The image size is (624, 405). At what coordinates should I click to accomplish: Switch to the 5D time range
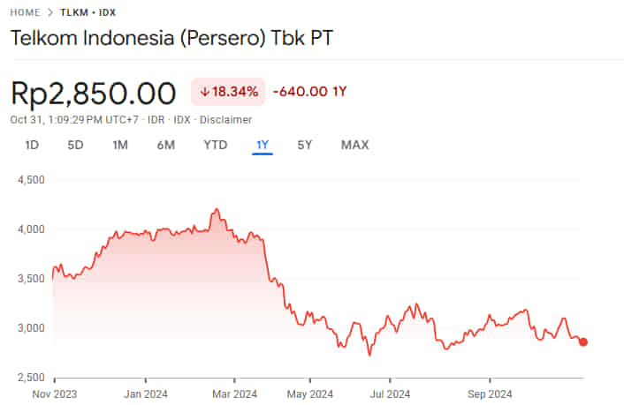(x=75, y=145)
